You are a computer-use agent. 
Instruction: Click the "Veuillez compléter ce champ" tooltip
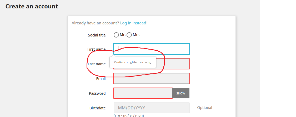pos(133,62)
